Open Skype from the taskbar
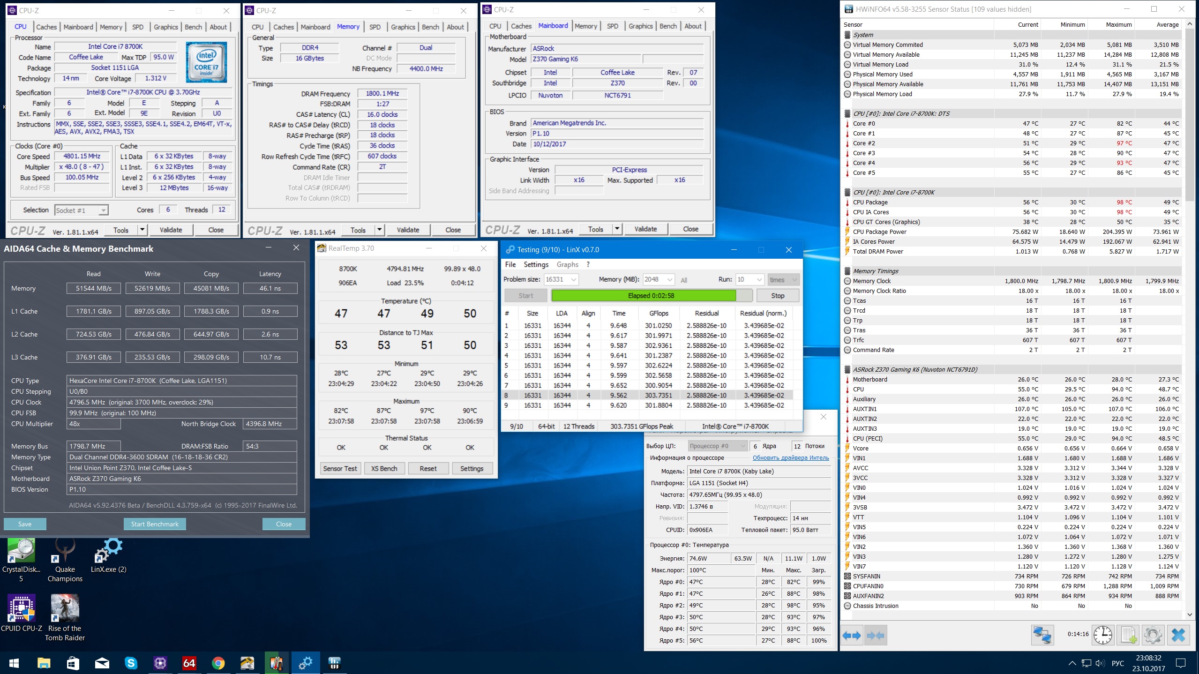The image size is (1199, 674). pos(131,663)
